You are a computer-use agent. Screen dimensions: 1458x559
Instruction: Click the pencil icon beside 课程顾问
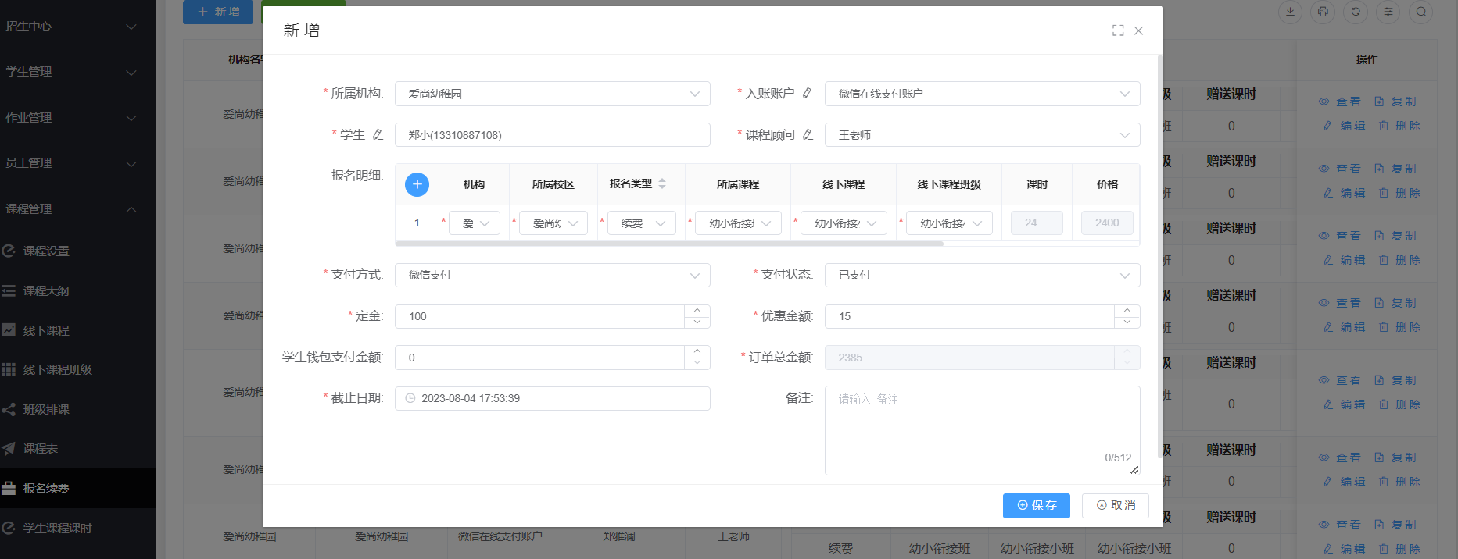pos(808,135)
